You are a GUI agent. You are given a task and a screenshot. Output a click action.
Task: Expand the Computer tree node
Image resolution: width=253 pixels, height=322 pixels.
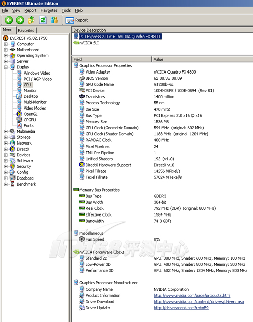(6, 44)
